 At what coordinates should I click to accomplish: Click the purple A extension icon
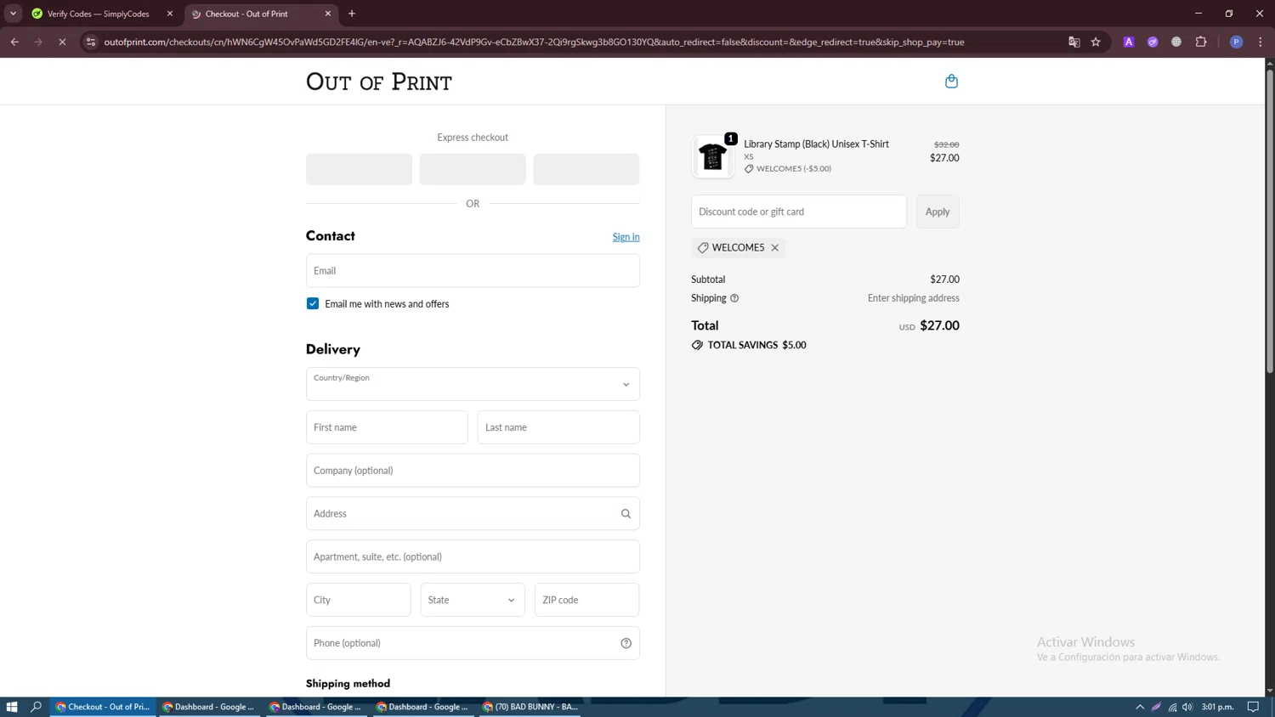coord(1128,42)
